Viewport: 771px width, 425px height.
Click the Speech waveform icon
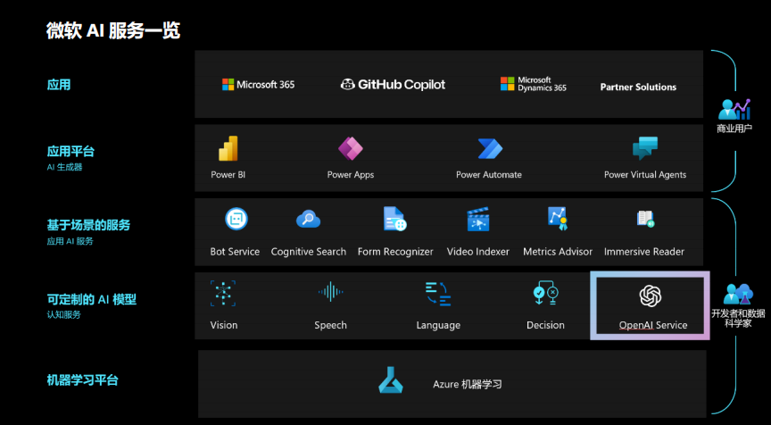(330, 292)
